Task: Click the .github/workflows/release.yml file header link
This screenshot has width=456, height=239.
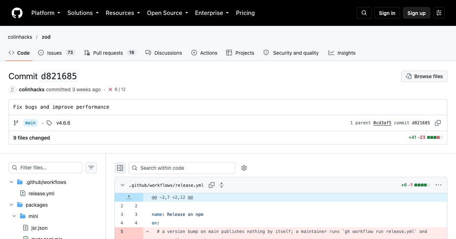Action: point(166,185)
